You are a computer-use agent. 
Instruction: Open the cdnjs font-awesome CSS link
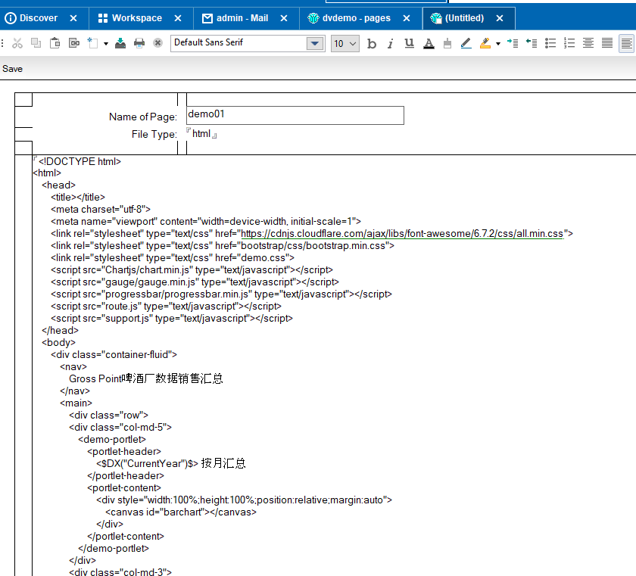[x=402, y=234]
